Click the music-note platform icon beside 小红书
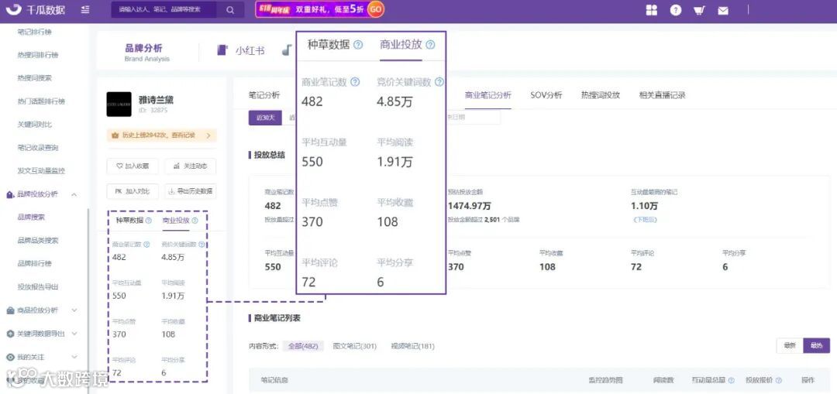The width and height of the screenshot is (837, 394). [288, 50]
